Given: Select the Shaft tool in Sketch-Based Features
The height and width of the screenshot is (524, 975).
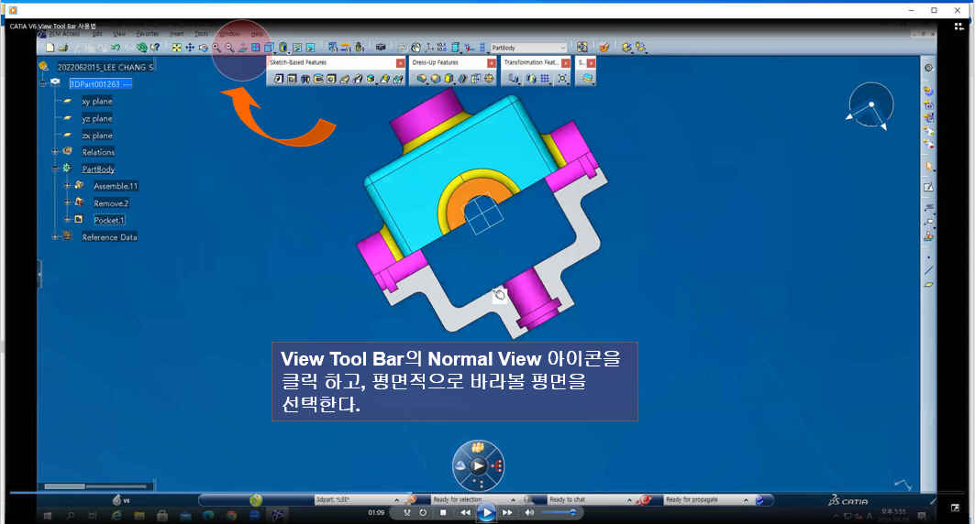Looking at the screenshot, I should 305,79.
